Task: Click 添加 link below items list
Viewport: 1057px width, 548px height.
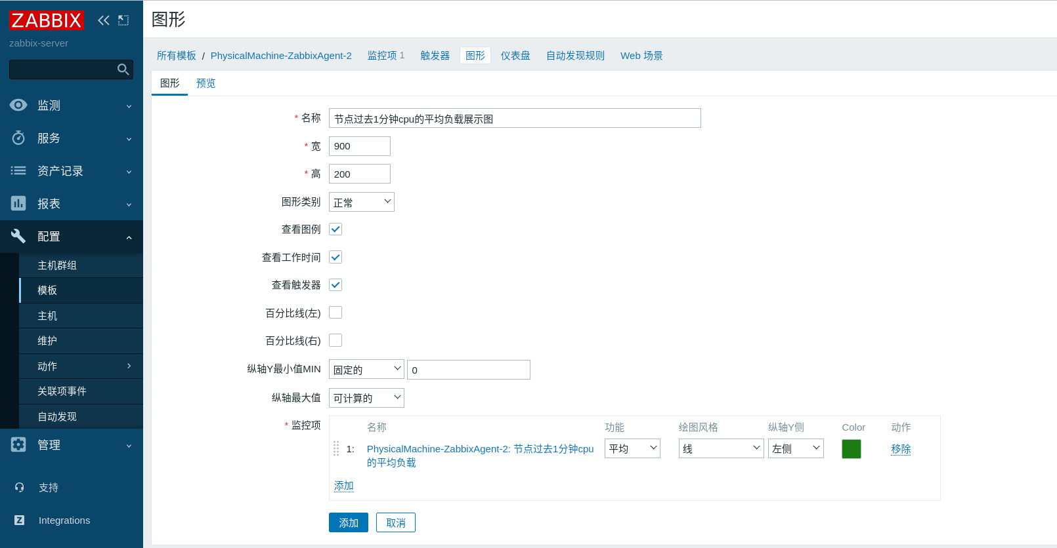Action: pyautogui.click(x=344, y=486)
